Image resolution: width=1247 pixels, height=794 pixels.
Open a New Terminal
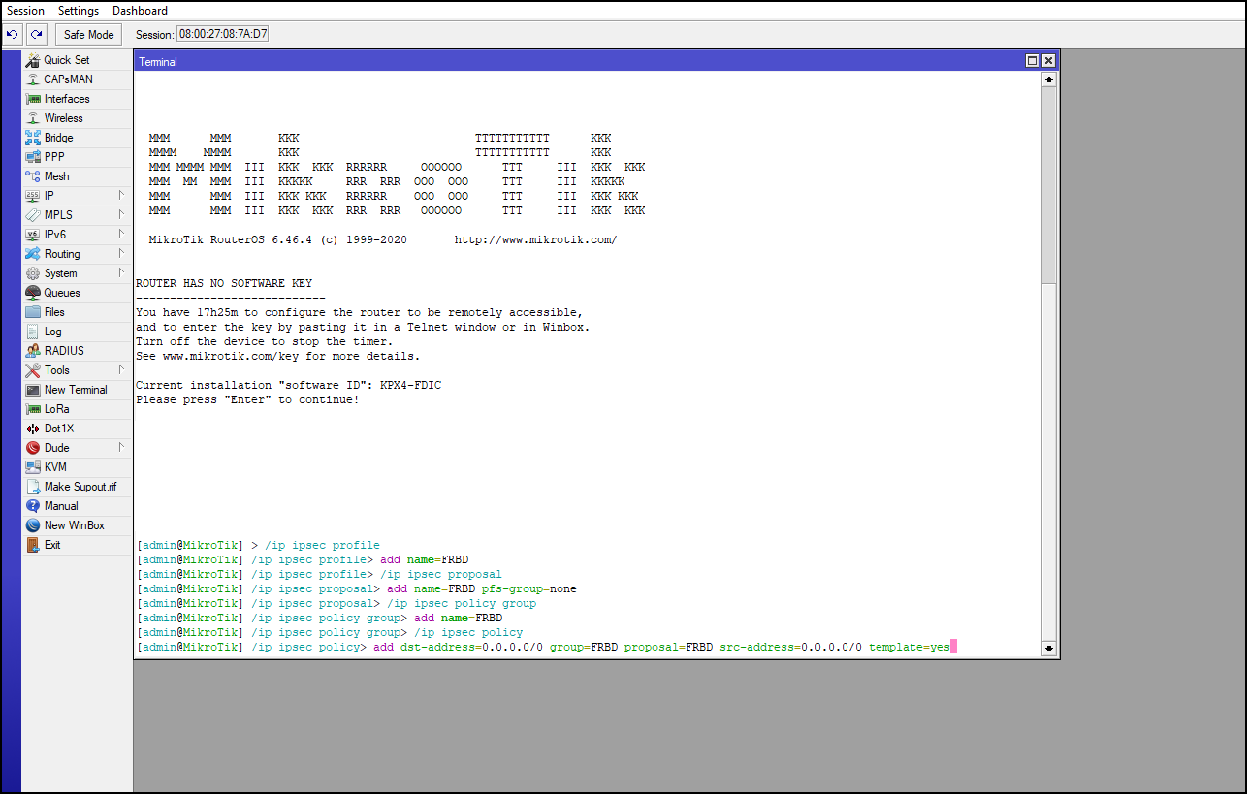click(75, 389)
